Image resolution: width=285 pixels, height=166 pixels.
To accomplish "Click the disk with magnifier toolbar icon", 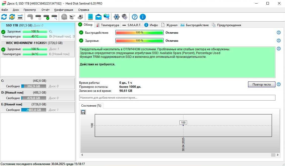I will (x=54, y=17).
